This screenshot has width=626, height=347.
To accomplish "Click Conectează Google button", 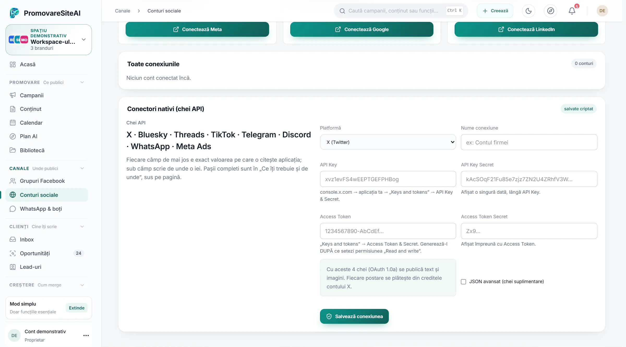I will click(x=362, y=29).
